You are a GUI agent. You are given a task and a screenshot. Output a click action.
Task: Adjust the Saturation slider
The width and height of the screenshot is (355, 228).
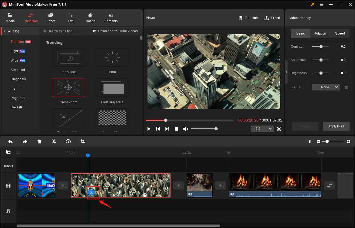point(320,60)
